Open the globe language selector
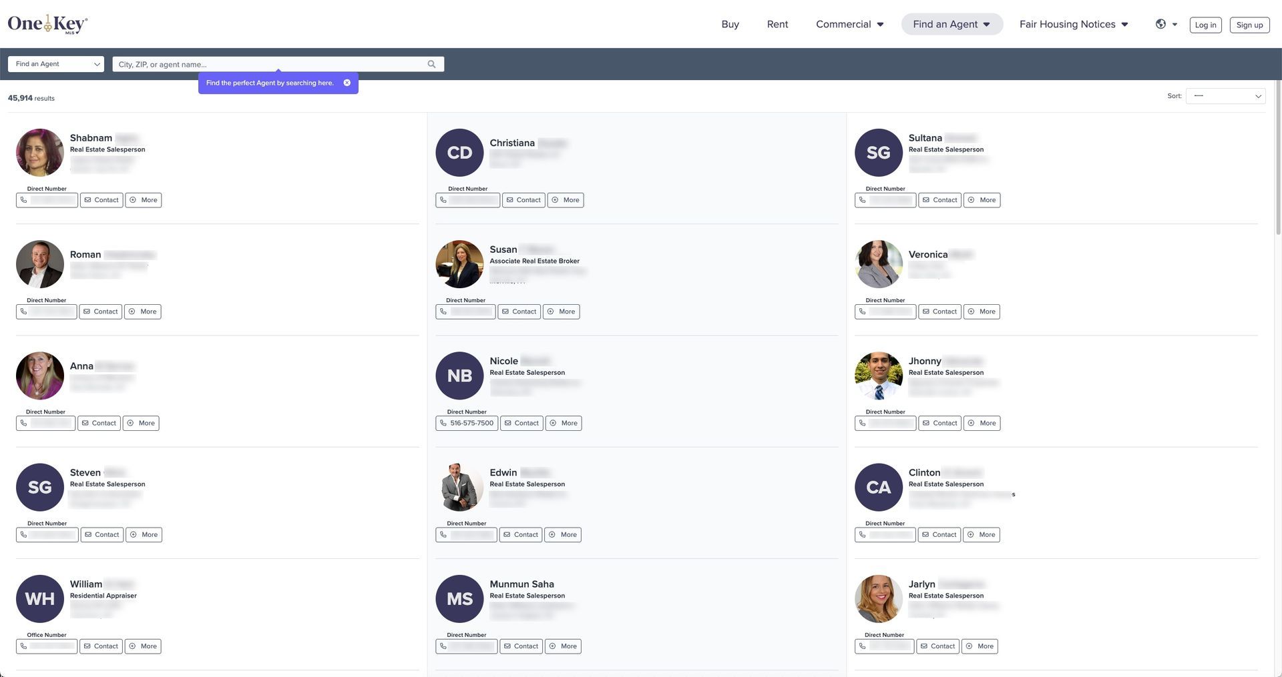Screen dimensions: 1282x677 click(1166, 24)
